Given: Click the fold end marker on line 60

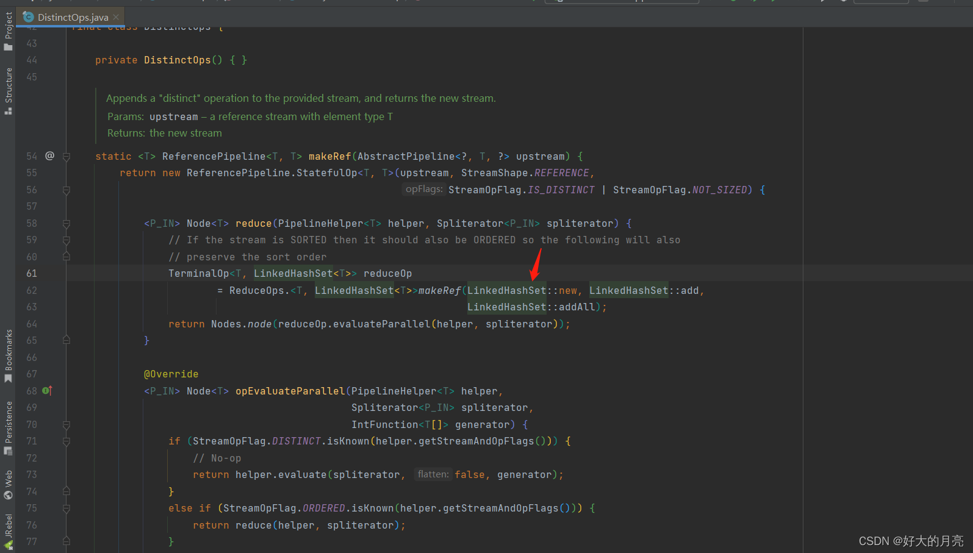Looking at the screenshot, I should (66, 257).
